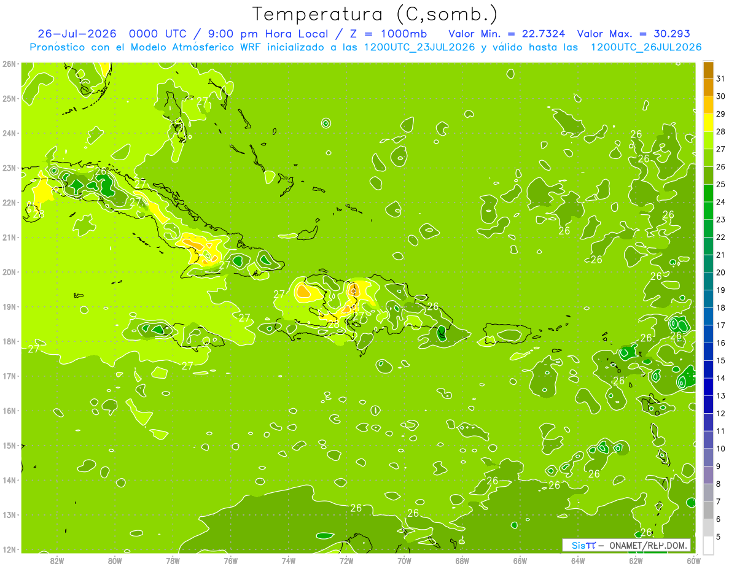Select the valid-until time "1200UTC_26JUL2026"
The width and height of the screenshot is (737, 569).
point(646,47)
